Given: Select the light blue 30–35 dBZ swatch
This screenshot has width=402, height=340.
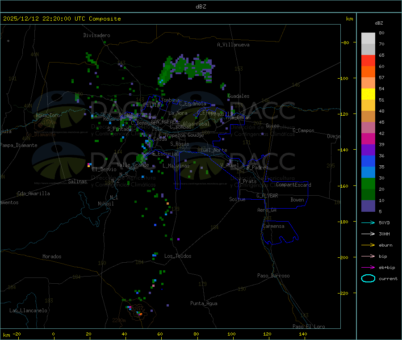Looking at the screenshot, I should pos(368,172).
